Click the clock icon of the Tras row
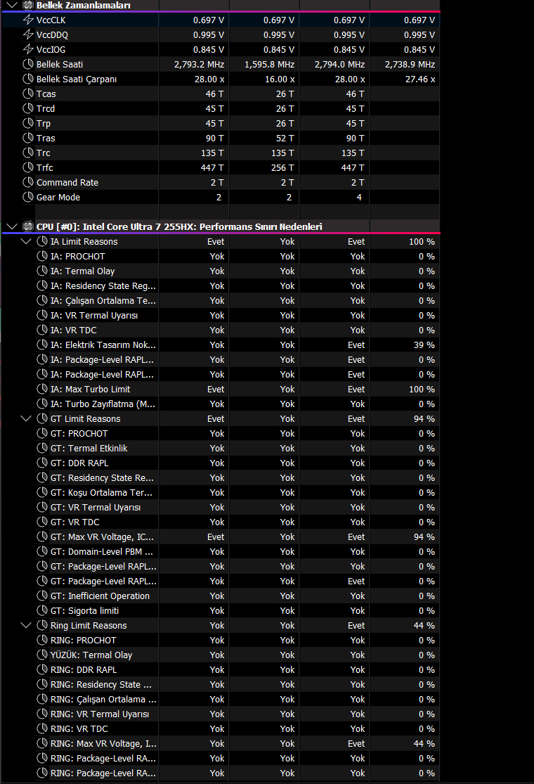Viewport: 534px width, 784px height. click(x=28, y=138)
